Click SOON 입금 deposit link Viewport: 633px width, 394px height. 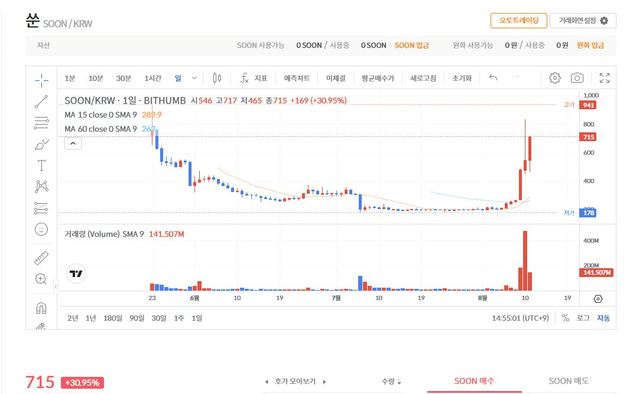tap(412, 45)
